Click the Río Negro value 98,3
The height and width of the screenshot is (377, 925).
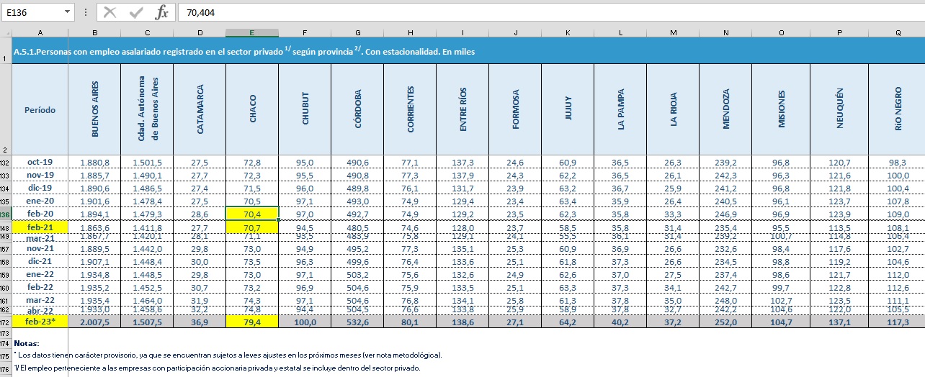(898, 162)
